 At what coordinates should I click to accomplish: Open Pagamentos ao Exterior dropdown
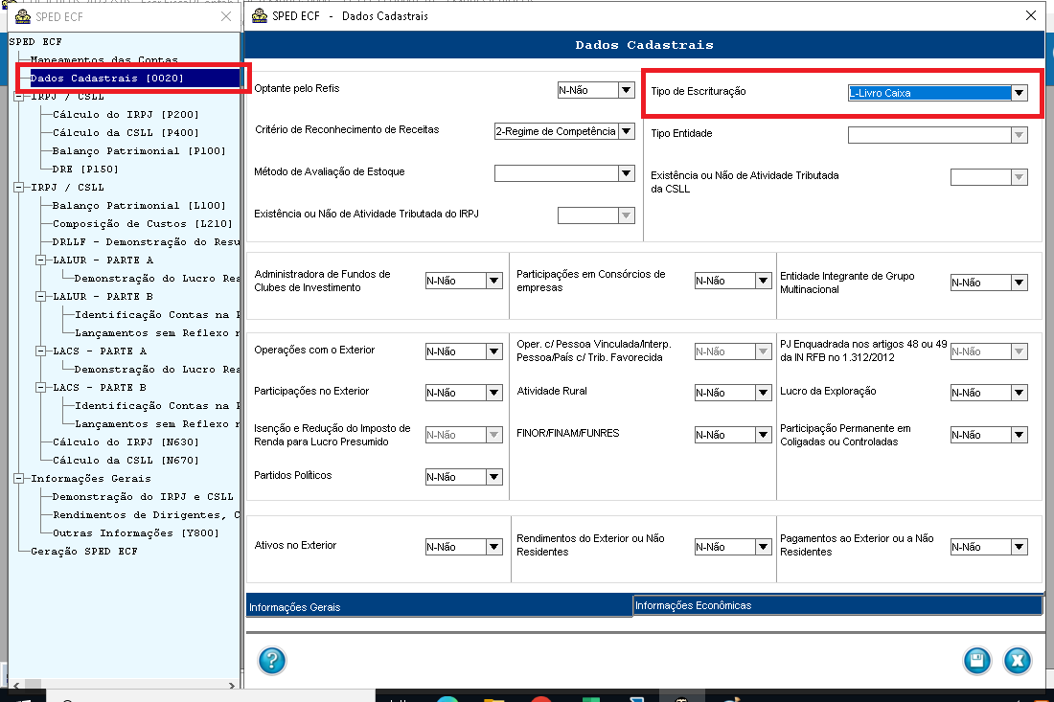point(1020,547)
